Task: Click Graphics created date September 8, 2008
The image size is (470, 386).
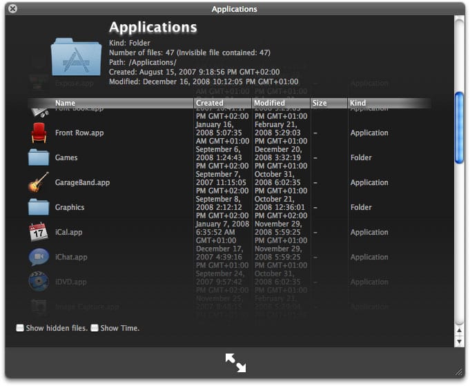Action: [x=222, y=208]
